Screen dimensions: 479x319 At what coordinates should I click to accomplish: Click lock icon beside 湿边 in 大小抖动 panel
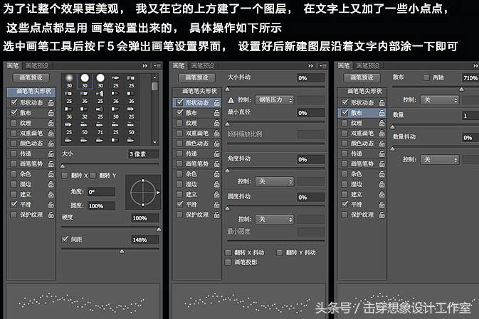(216, 184)
